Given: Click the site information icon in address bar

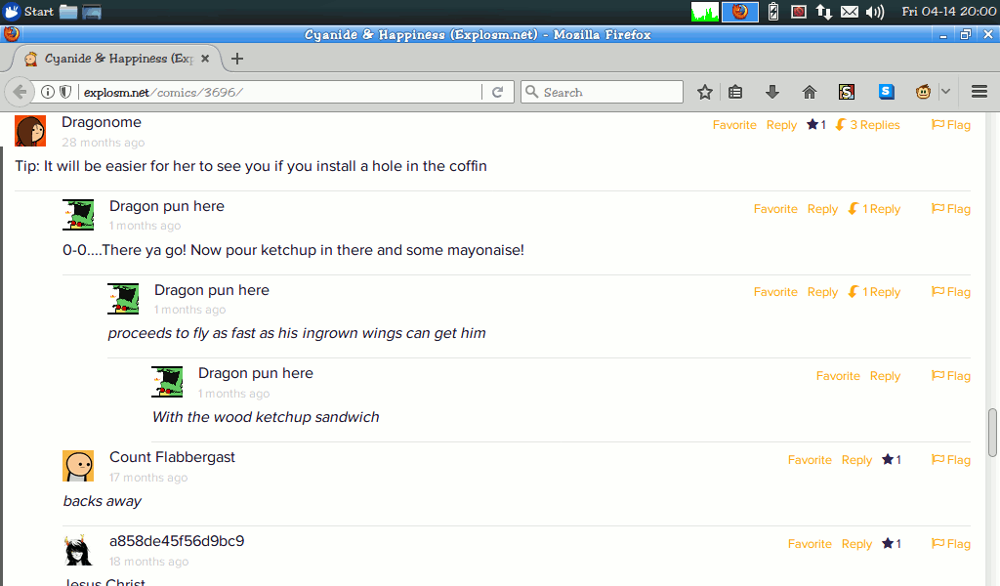Looking at the screenshot, I should [x=48, y=92].
